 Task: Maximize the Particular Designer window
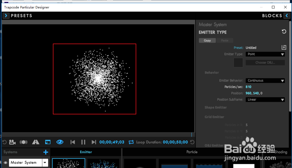(273, 7)
